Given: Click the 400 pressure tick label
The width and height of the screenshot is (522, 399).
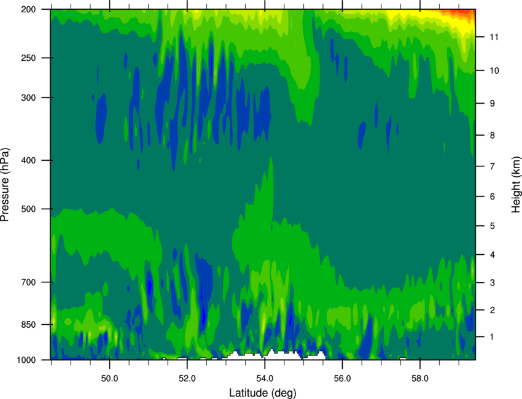Looking at the screenshot, I should 29,160.
